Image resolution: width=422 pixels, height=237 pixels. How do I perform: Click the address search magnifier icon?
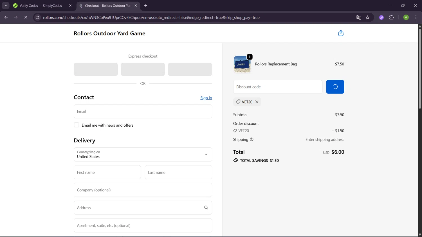coord(206,208)
